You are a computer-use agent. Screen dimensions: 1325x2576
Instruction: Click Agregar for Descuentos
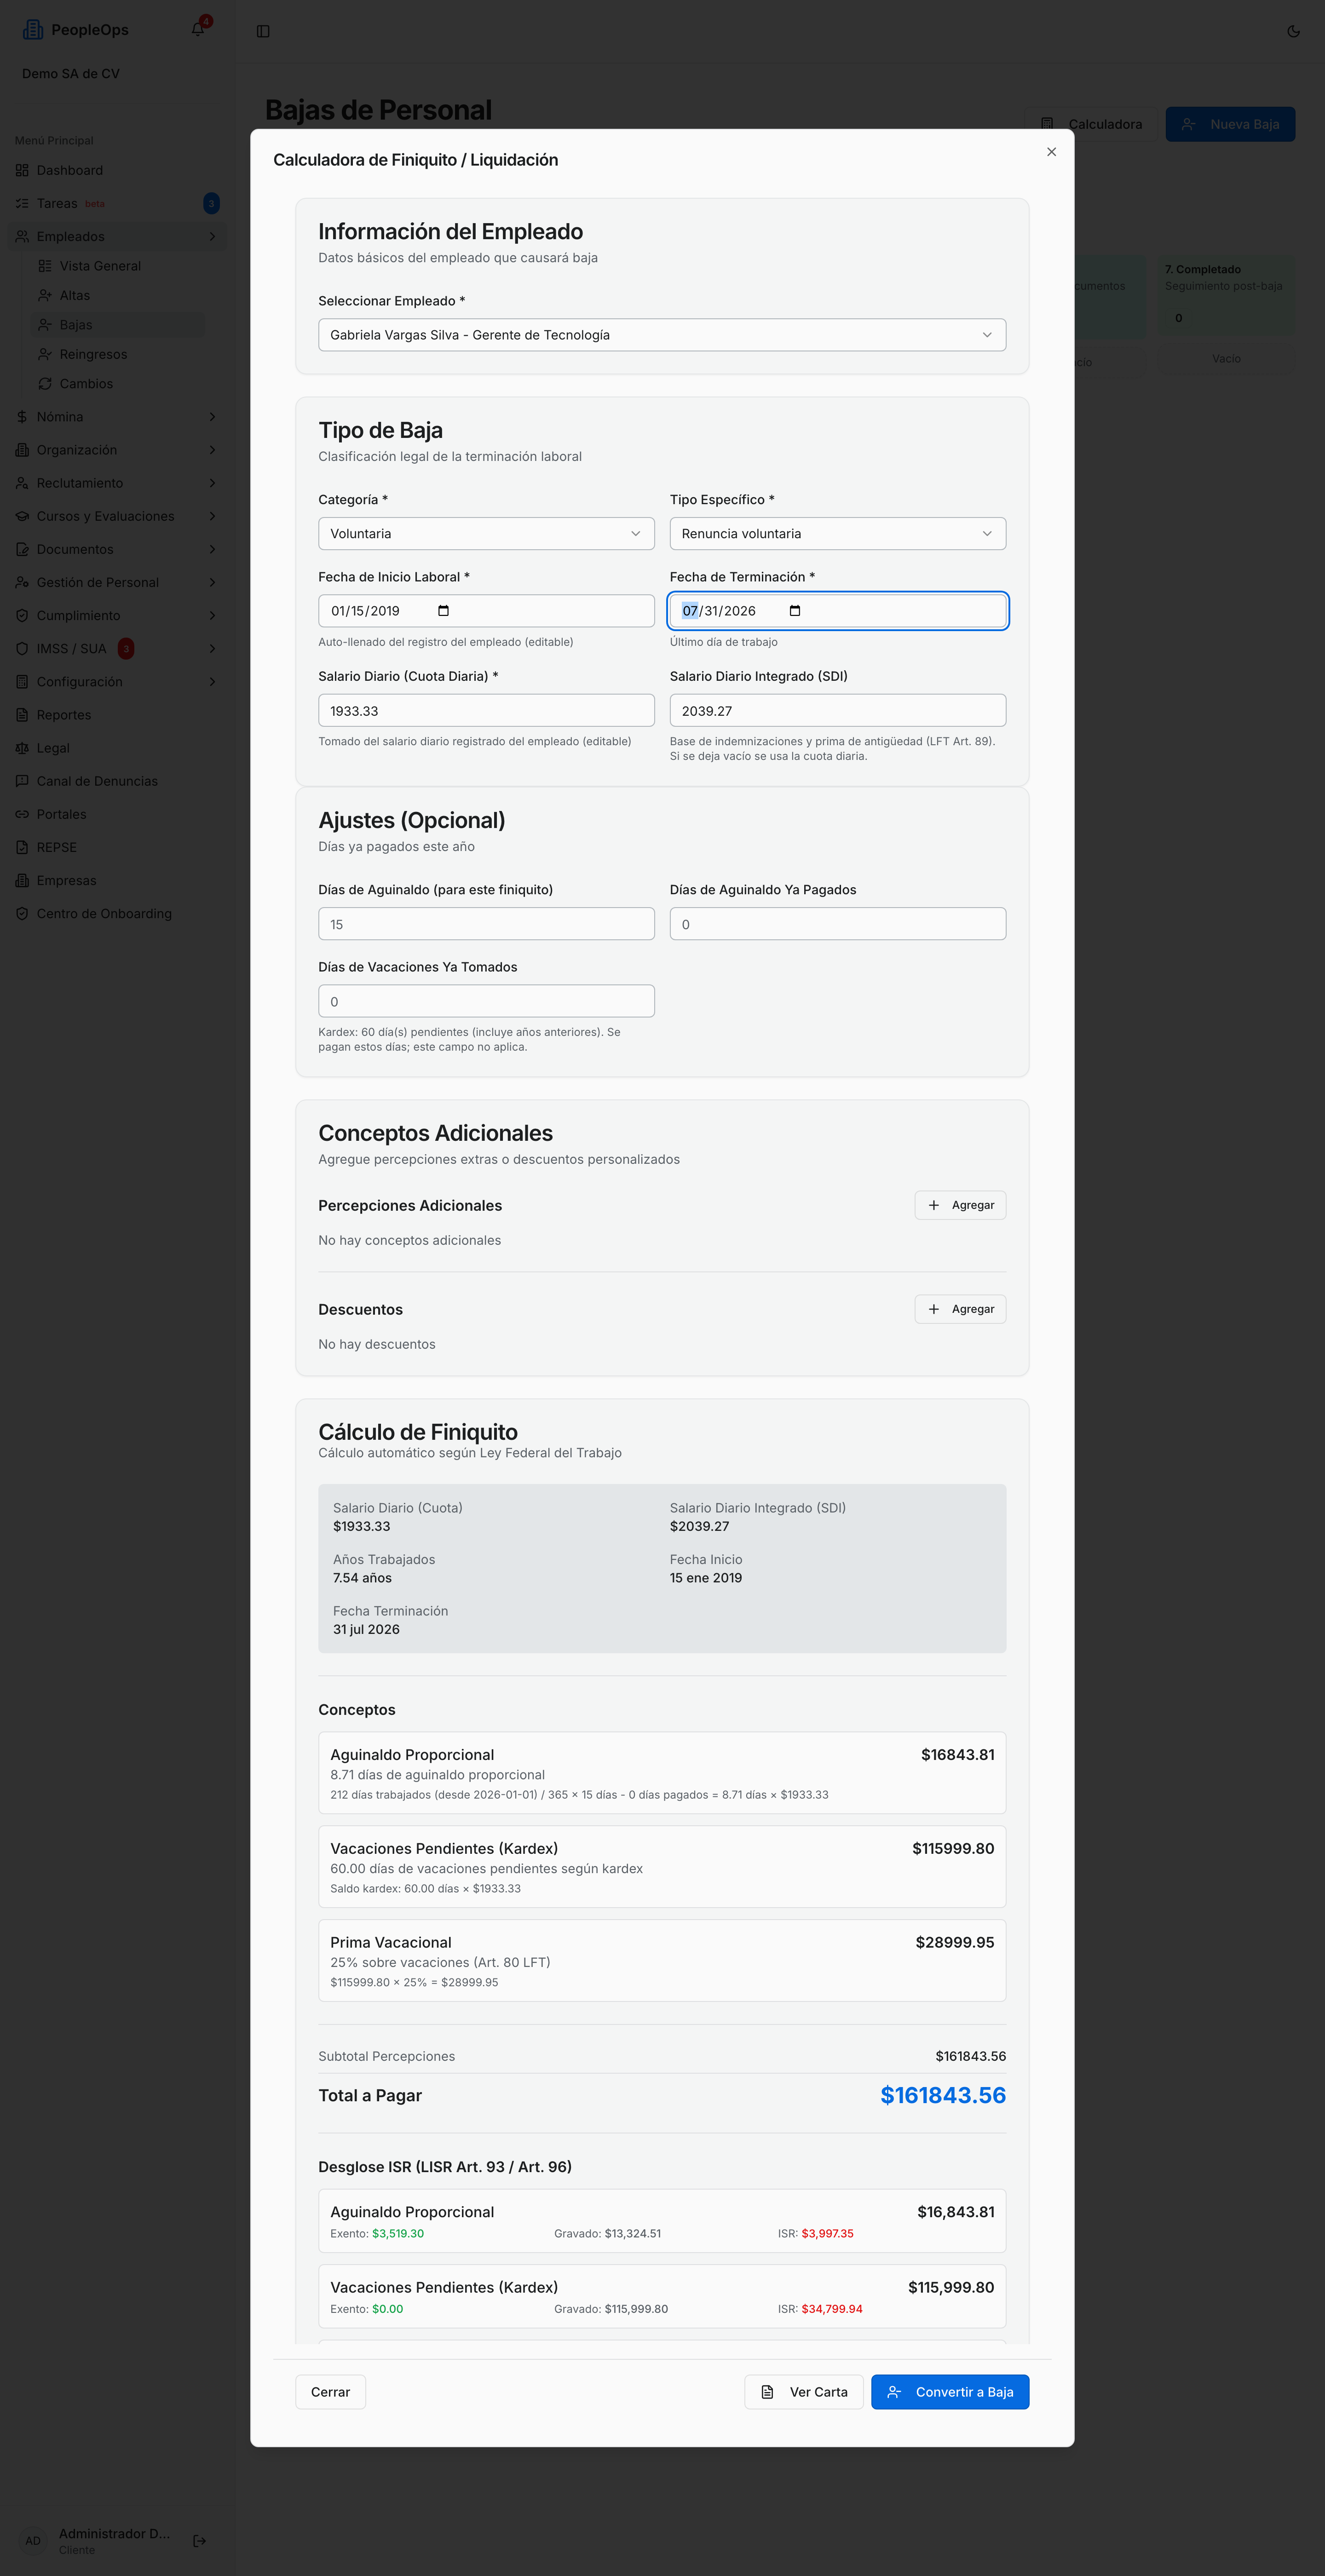(x=960, y=1309)
